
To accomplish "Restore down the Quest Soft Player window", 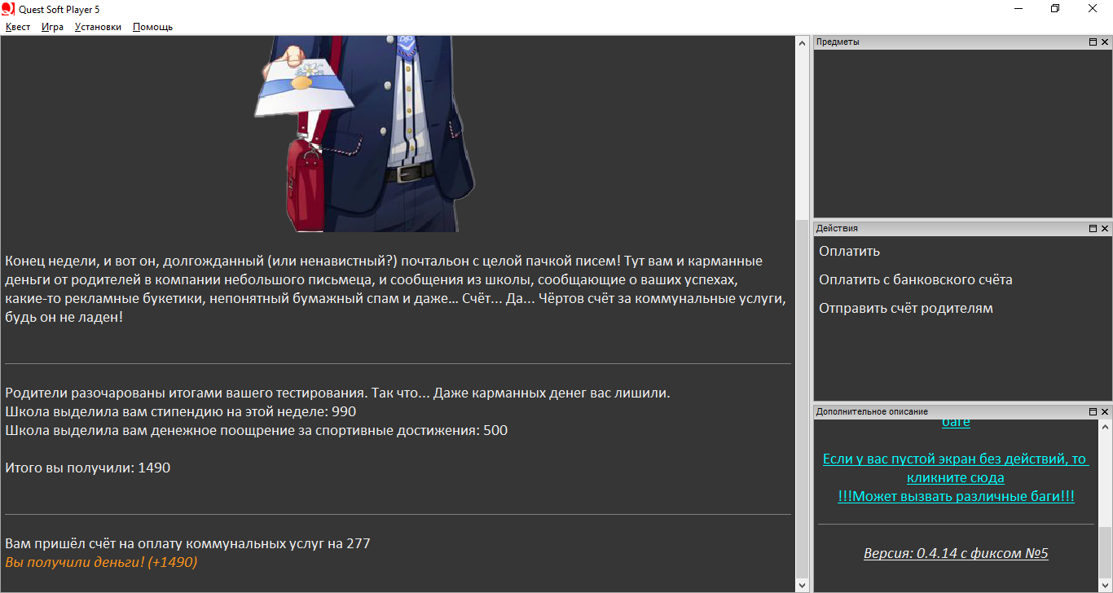I will click(x=1055, y=8).
